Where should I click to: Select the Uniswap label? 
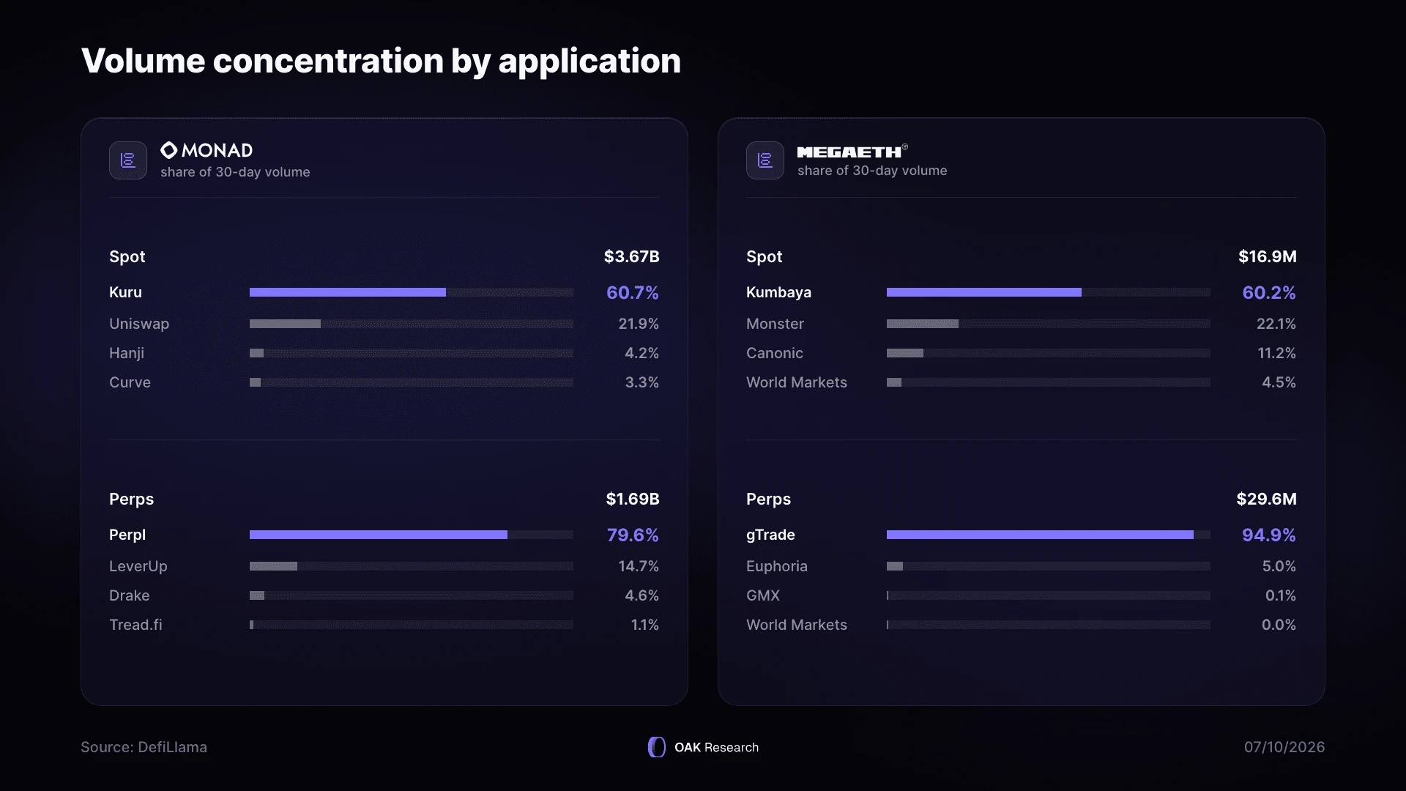tap(139, 324)
